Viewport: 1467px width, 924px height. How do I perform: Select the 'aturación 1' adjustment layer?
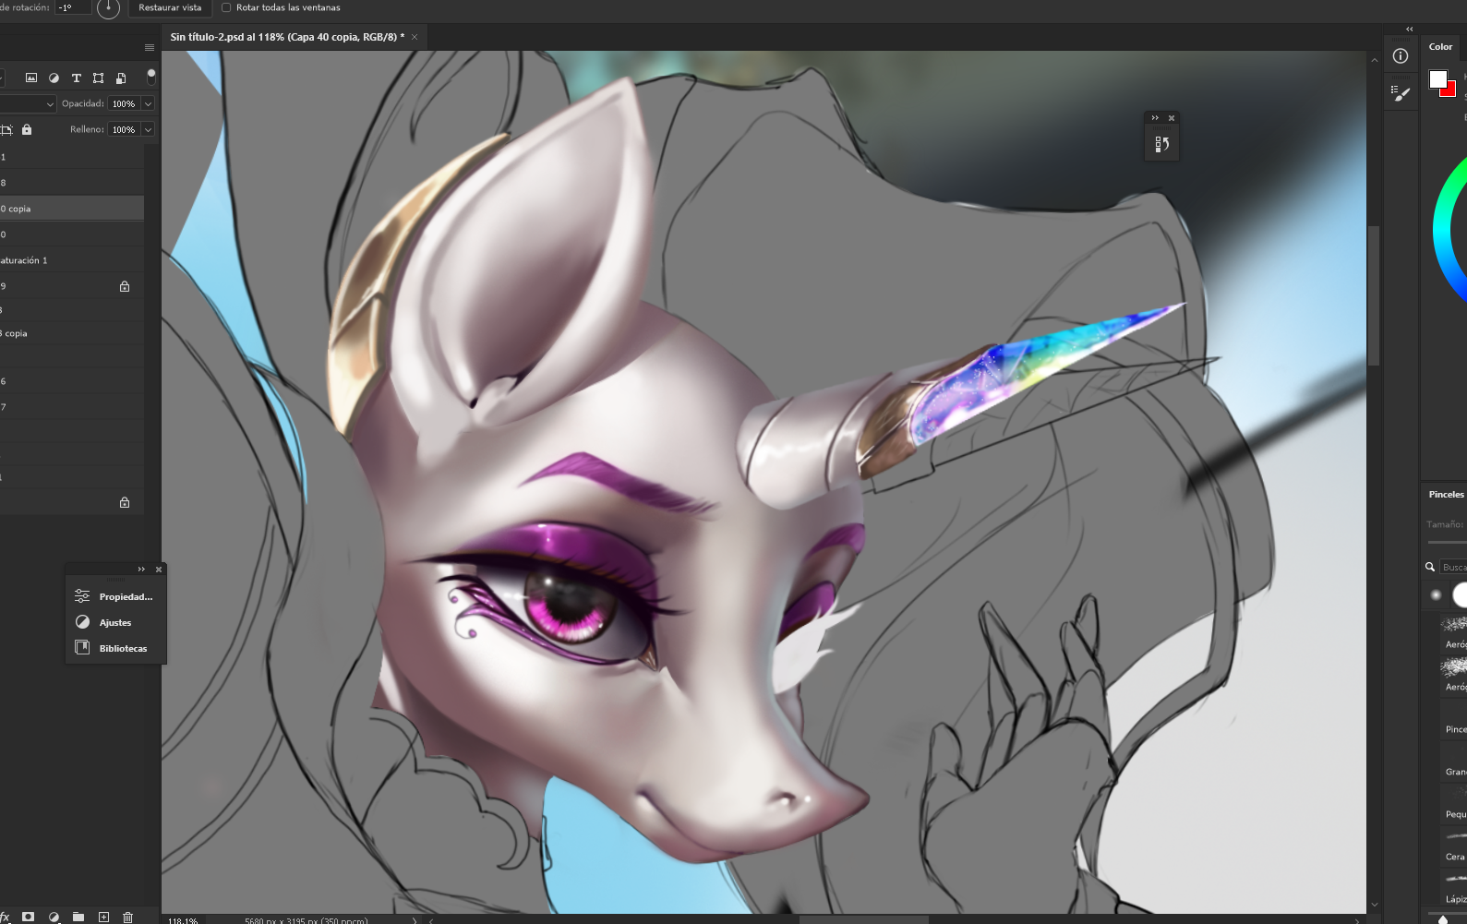(x=72, y=260)
